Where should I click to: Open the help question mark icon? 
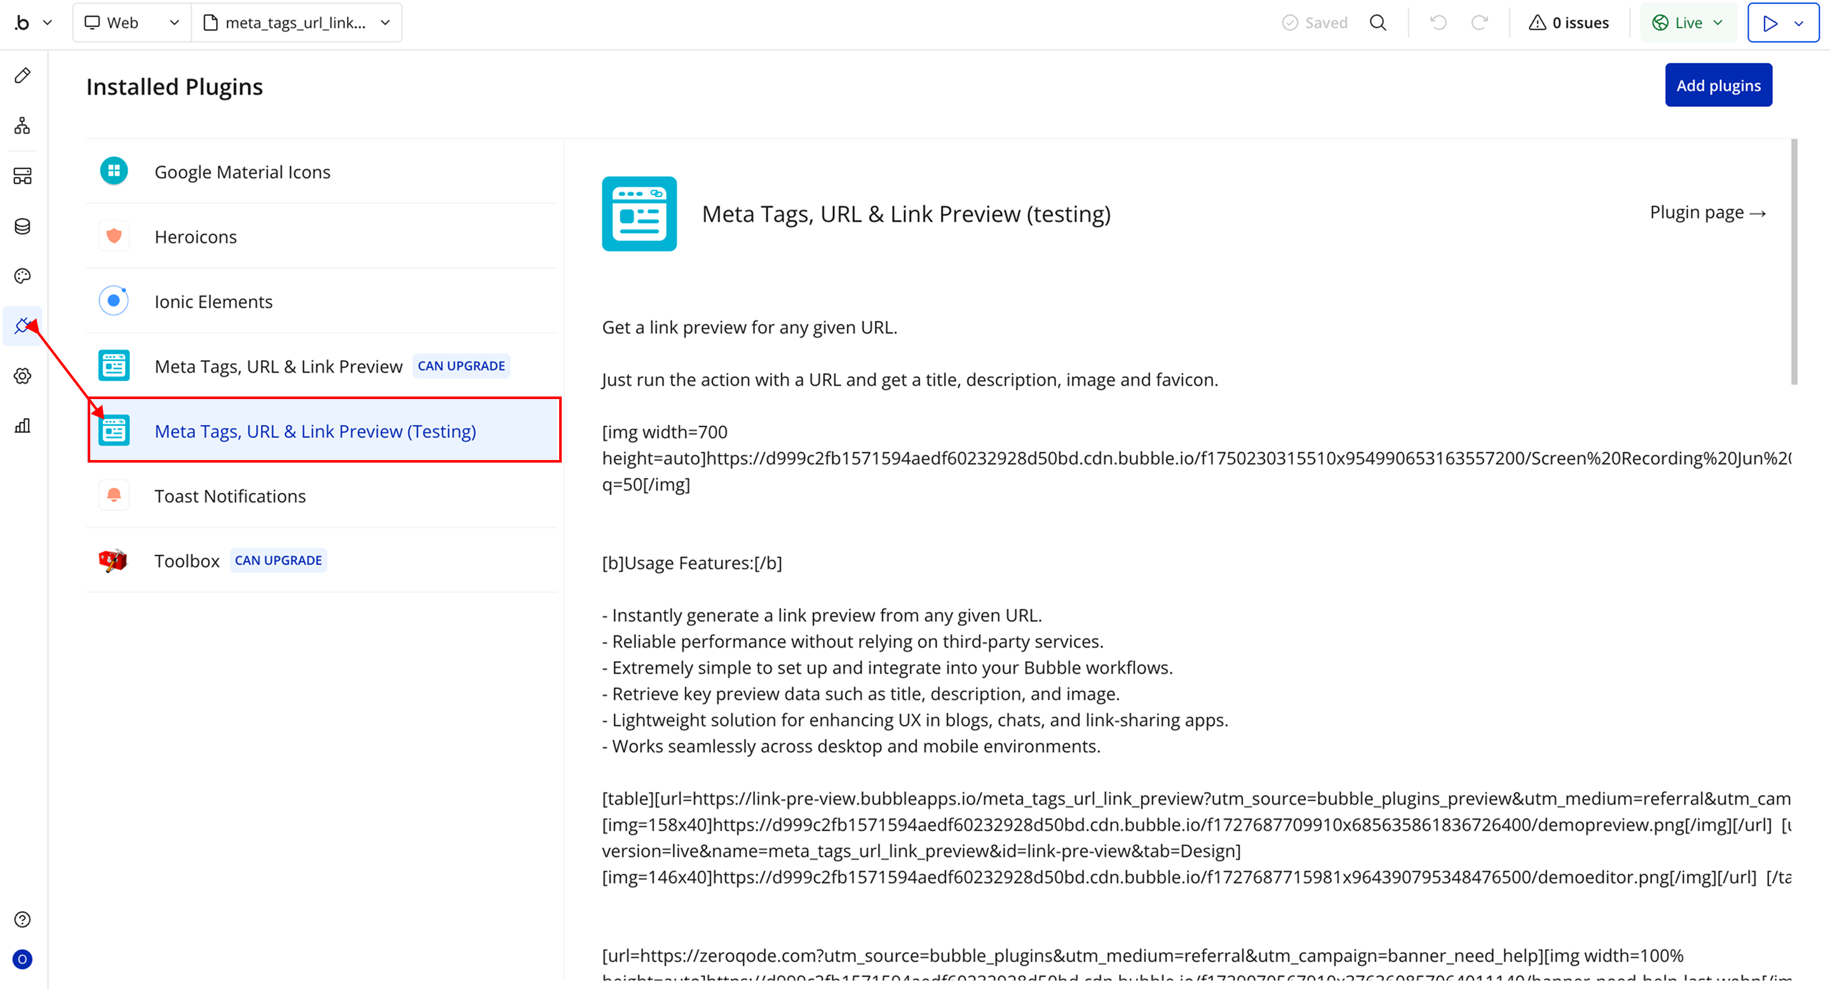23,919
